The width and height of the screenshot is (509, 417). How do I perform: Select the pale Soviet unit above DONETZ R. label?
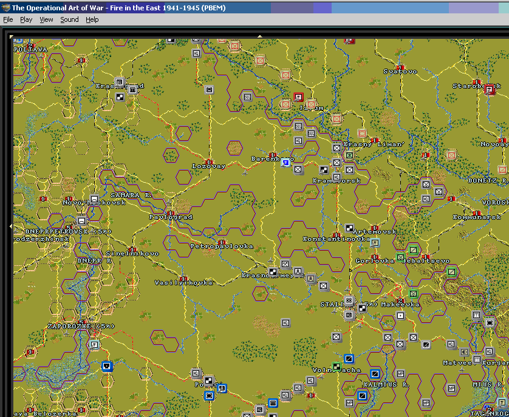[502, 169]
